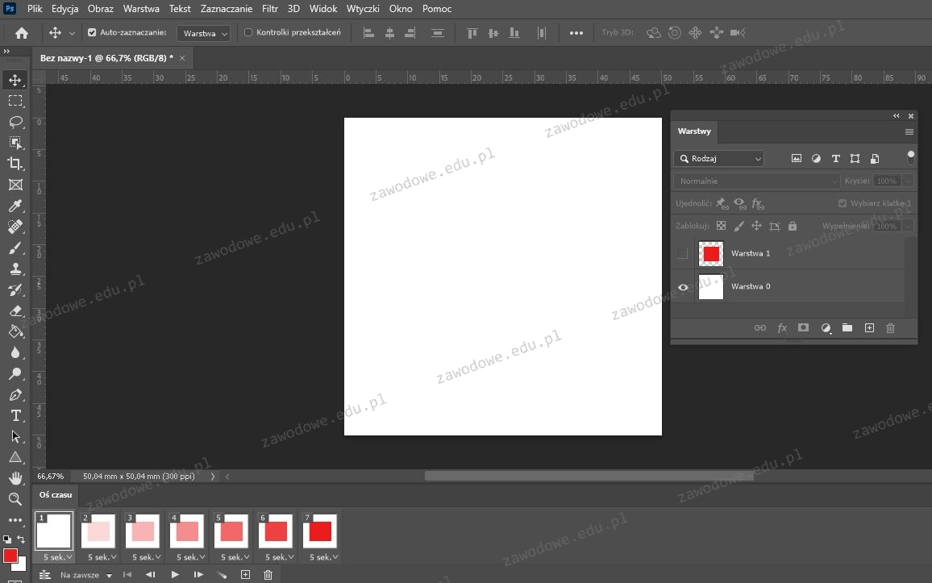Toggle the Wybierz klatkę 1 checkbox
Screen dimensions: 932x583
(843, 203)
